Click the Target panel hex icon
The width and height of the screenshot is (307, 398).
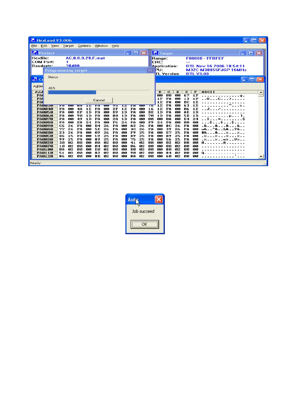(155, 53)
